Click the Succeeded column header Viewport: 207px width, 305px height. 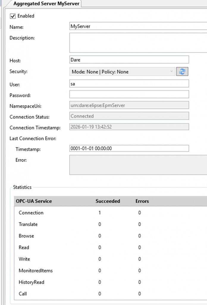[108, 201]
